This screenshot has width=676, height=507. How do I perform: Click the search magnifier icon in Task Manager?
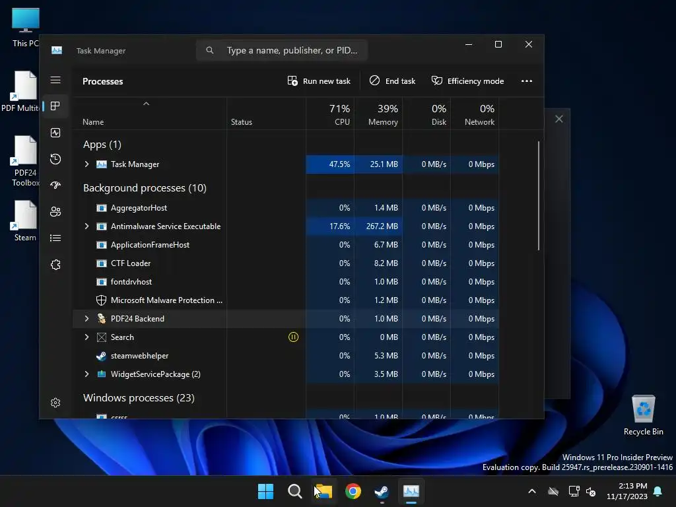click(x=209, y=50)
